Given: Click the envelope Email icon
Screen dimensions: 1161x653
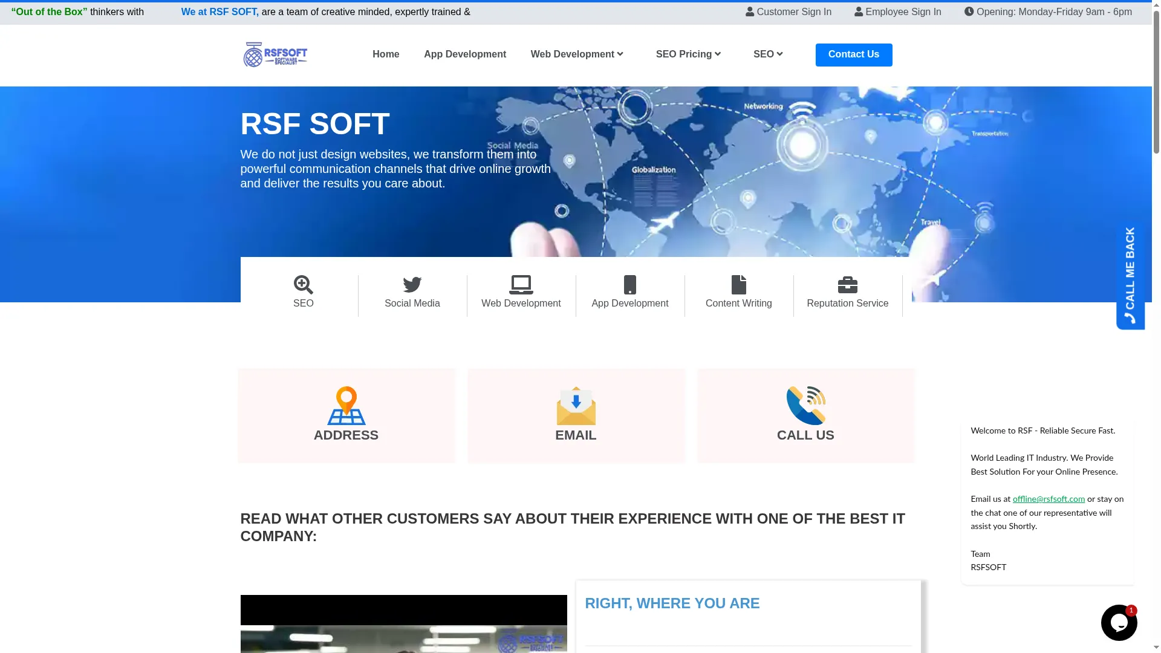Looking at the screenshot, I should click(576, 406).
